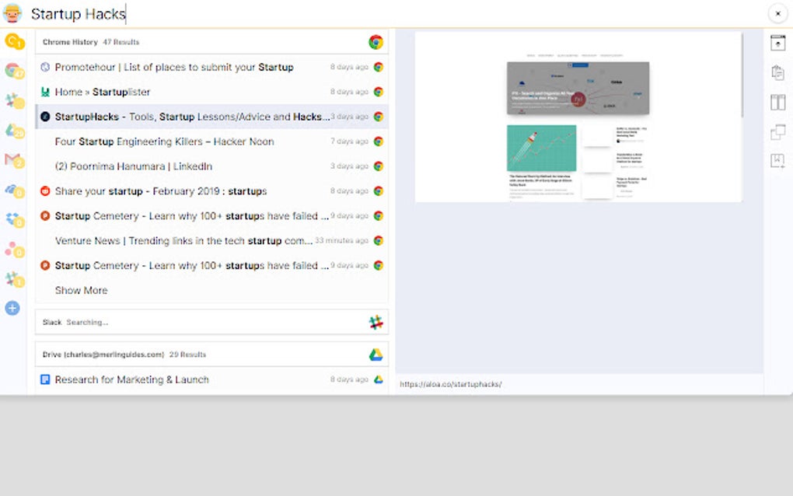Image resolution: width=793 pixels, height=496 pixels.
Task: Click the Chrome logo in Chrome History header
Action: point(376,42)
